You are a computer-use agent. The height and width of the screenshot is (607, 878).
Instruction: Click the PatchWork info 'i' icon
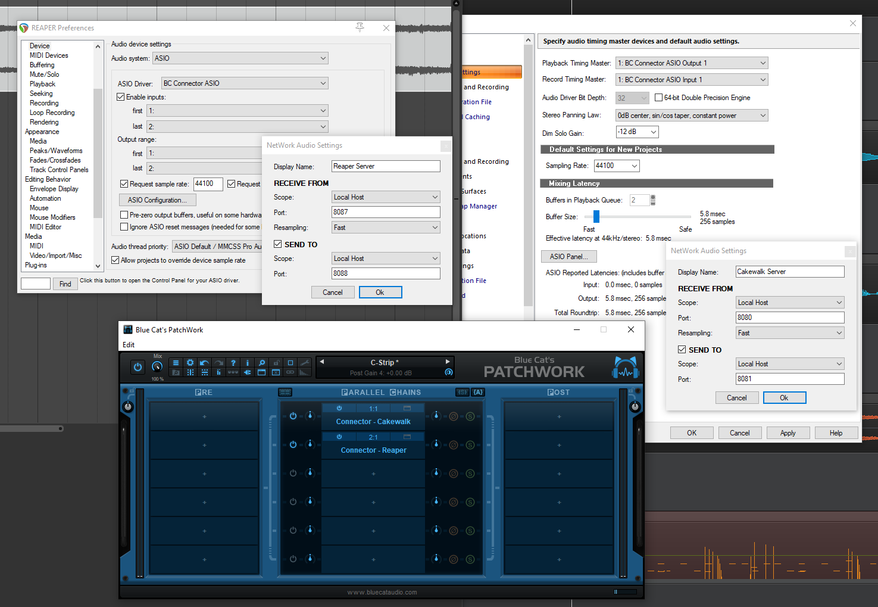[248, 362]
